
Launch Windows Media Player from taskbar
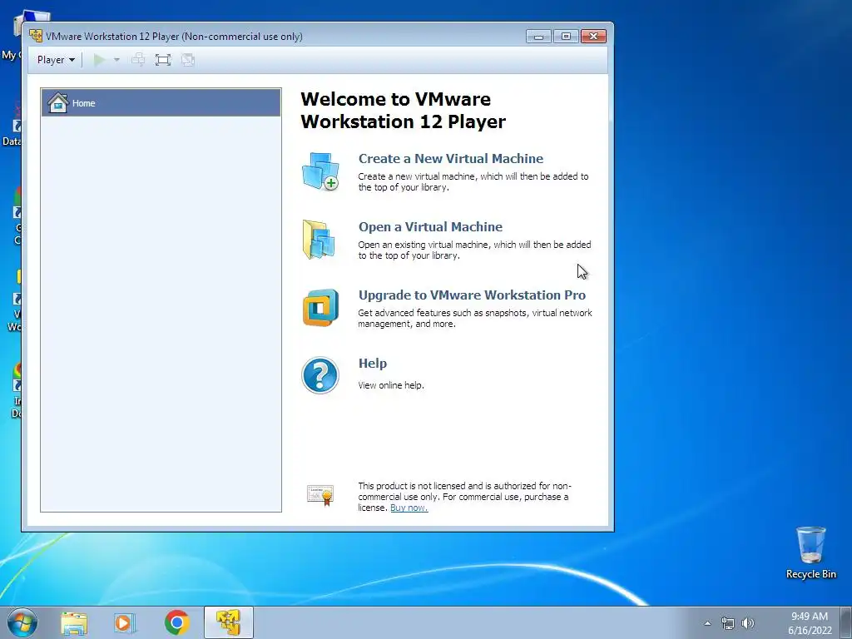pyautogui.click(x=125, y=623)
